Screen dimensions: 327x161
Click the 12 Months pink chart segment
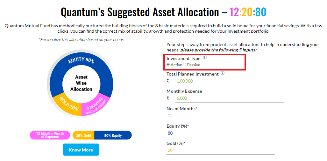pyautogui.click(x=95, y=106)
